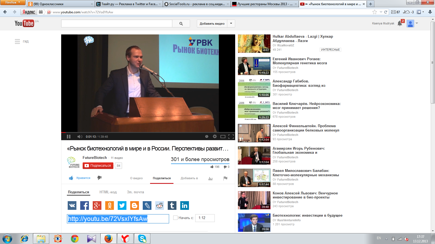Open the Watch Later clock icon
Screen dimensions: 435x244
tap(207, 137)
